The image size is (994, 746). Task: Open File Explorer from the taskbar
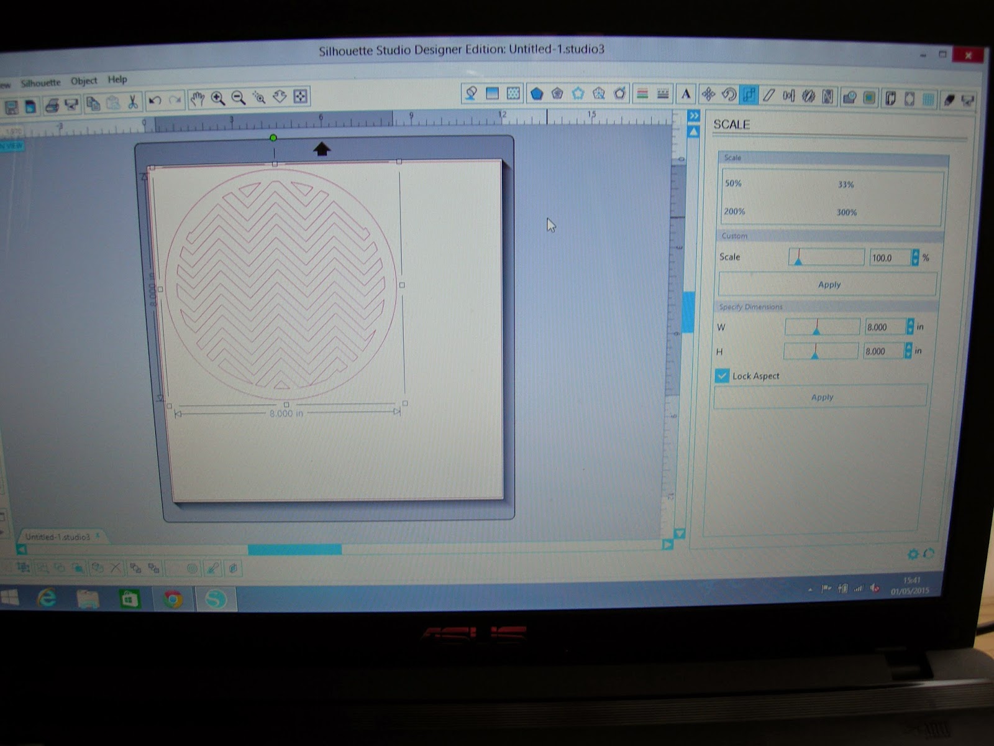click(x=88, y=599)
